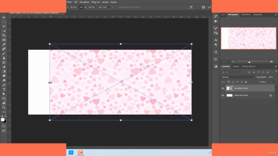This screenshot has height=156, width=278.
Task: Select the Healing Brush tool
Action: 4,49
